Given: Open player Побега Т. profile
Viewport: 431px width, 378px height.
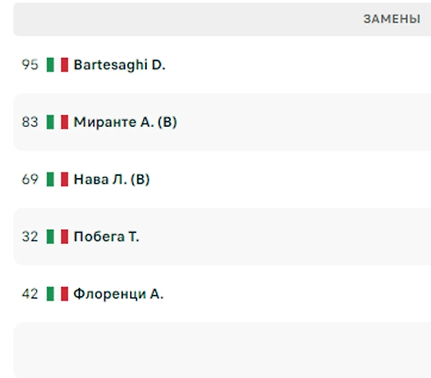Looking at the screenshot, I should tap(106, 237).
